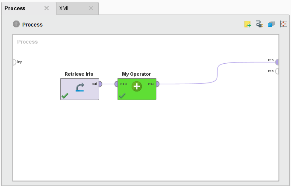Click the green plus icon in My Operator

[137, 86]
